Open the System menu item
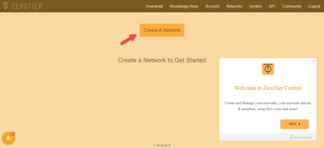The image size is (324, 148). [255, 6]
